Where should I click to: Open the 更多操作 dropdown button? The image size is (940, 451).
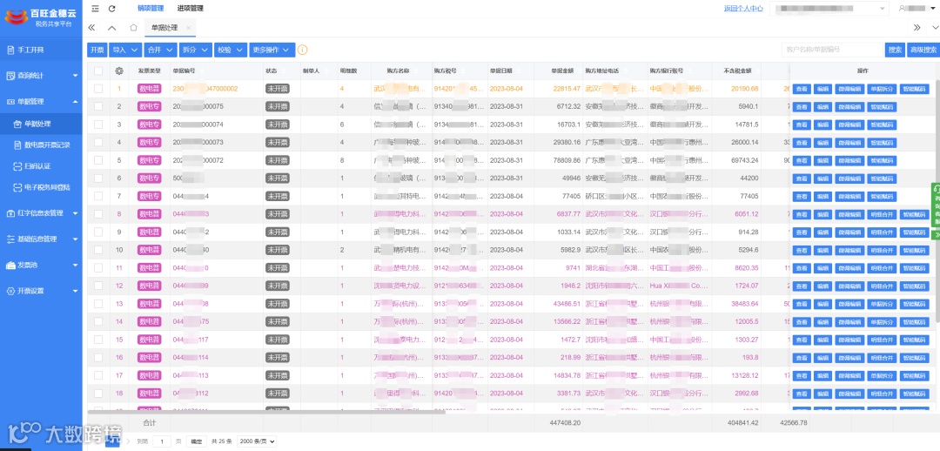[x=272, y=50]
